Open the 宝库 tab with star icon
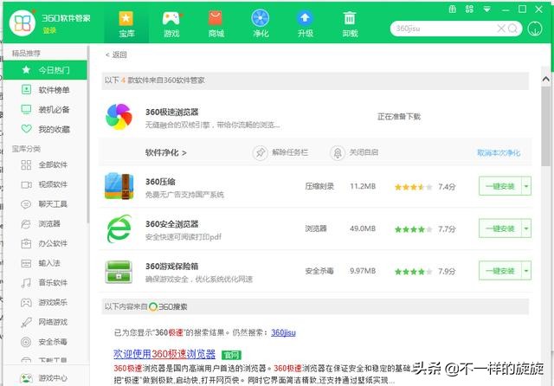554x386 pixels. 126,24
